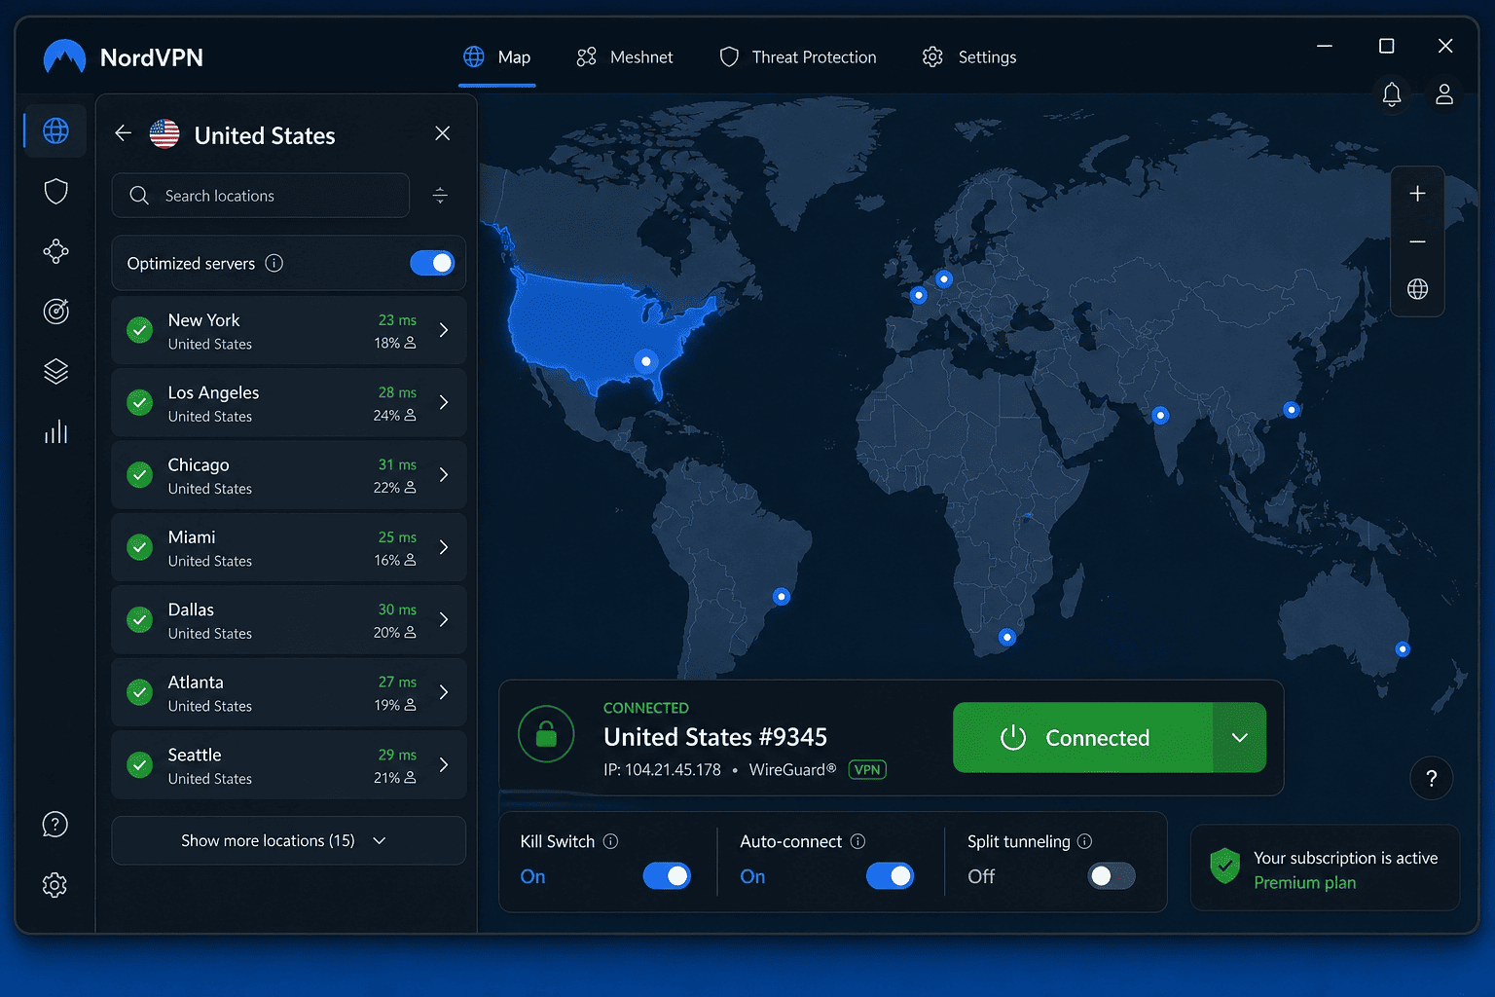
Task: Click the Premium plan link
Action: (x=1304, y=882)
